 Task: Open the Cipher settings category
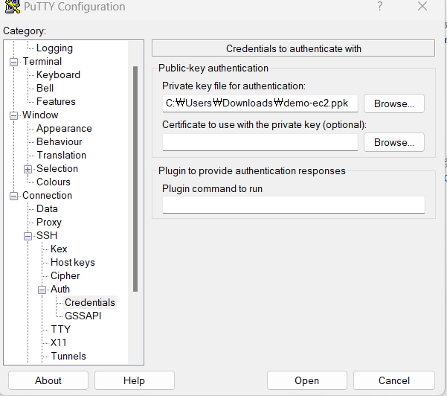(x=65, y=276)
